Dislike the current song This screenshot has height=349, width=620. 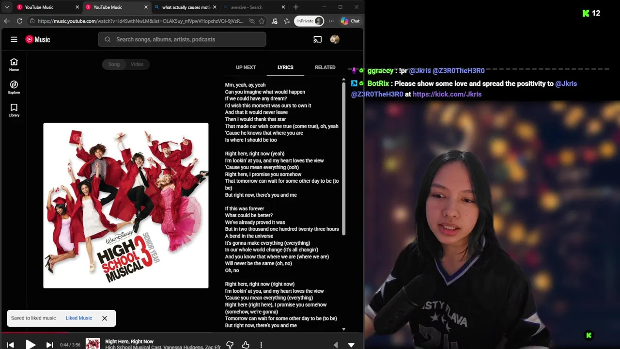[x=230, y=345]
